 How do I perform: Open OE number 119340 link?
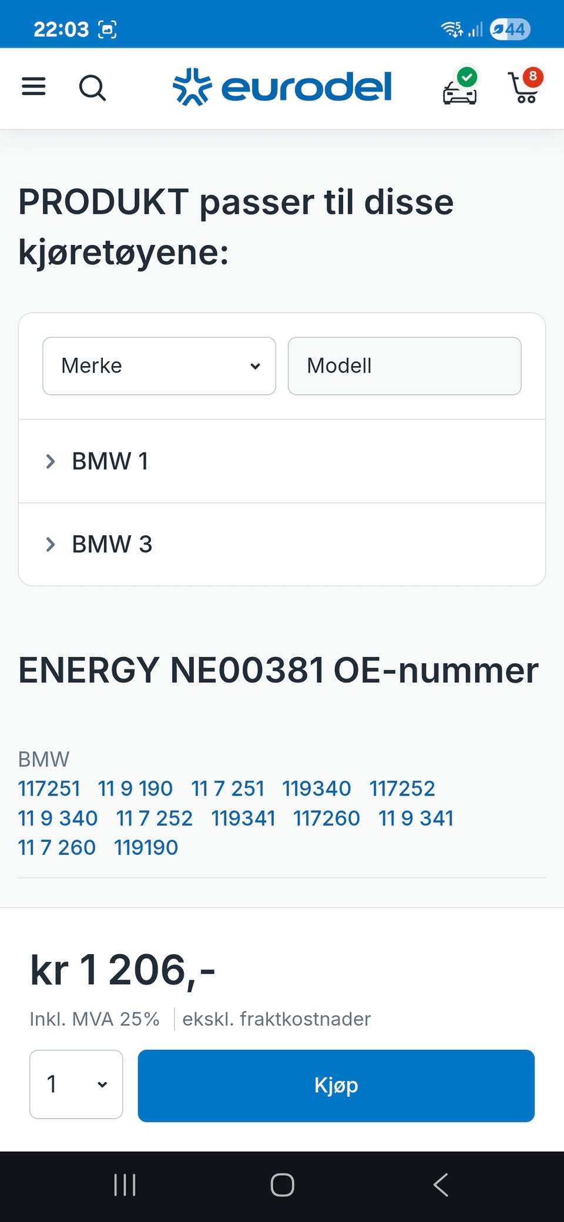tap(316, 788)
